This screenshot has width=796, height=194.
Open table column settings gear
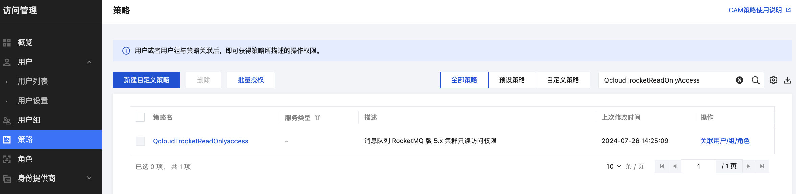(773, 80)
